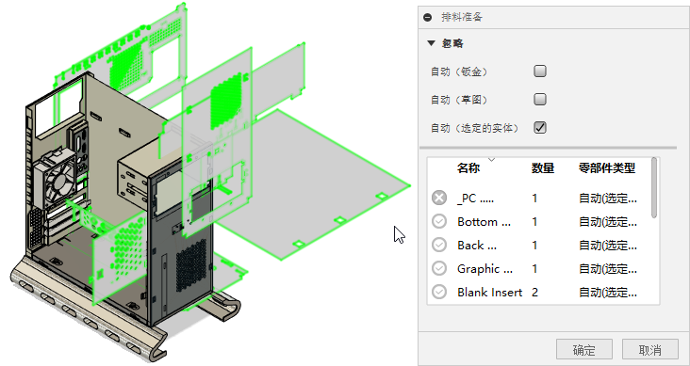Collapse the 忽略 section triangle
The width and height of the screenshot is (690, 366).
pyautogui.click(x=431, y=43)
